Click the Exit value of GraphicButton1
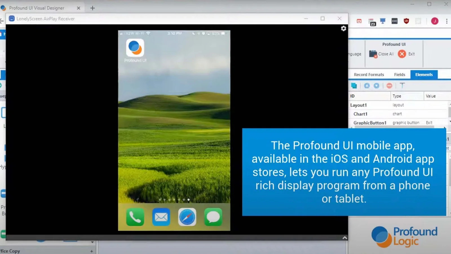 pos(429,123)
